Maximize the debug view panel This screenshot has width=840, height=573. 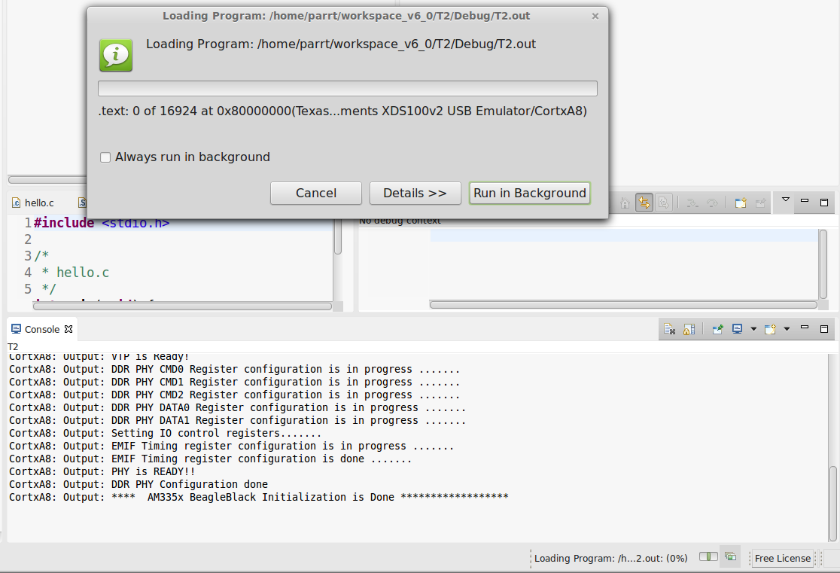pyautogui.click(x=824, y=202)
